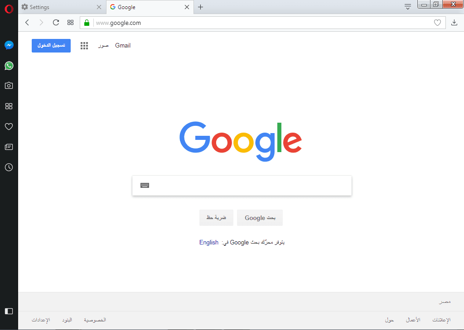The height and width of the screenshot is (330, 464).
Task: Open Facebook Messenger in the sidebar
Action: pyautogui.click(x=9, y=45)
